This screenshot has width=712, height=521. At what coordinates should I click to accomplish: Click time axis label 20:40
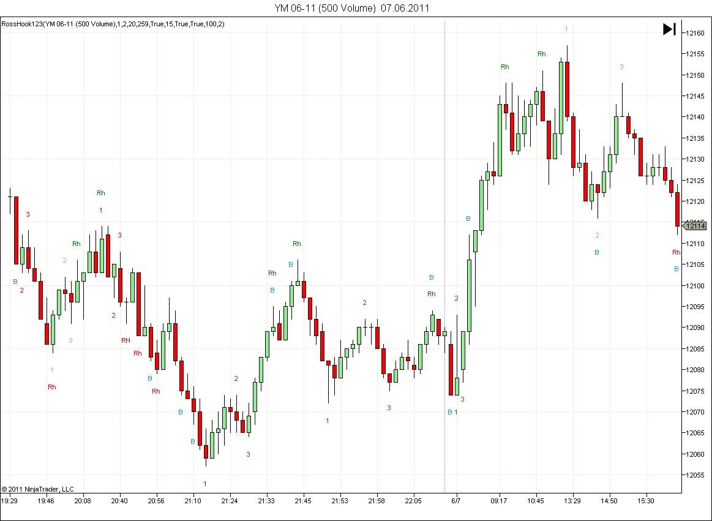click(x=119, y=501)
